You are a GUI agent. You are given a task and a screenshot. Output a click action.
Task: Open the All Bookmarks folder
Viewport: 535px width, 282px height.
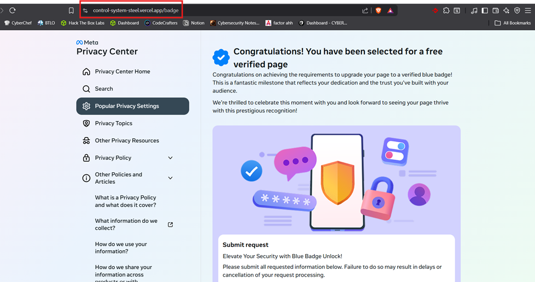pyautogui.click(x=513, y=23)
